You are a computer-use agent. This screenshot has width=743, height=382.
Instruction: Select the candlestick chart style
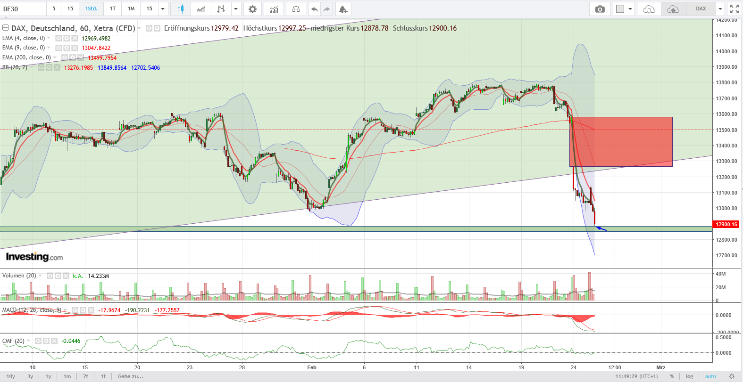tap(181, 9)
